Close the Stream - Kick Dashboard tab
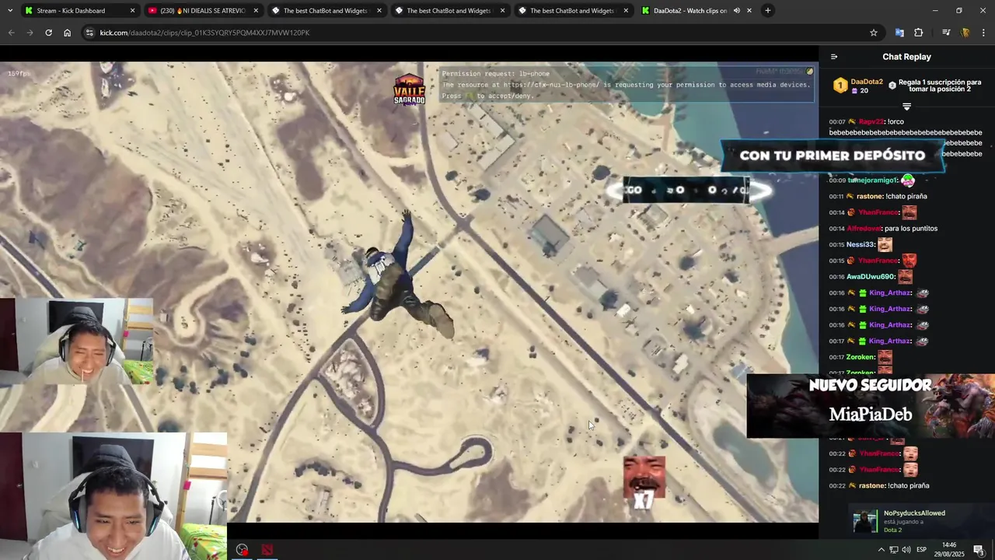This screenshot has height=560, width=995. (132, 11)
